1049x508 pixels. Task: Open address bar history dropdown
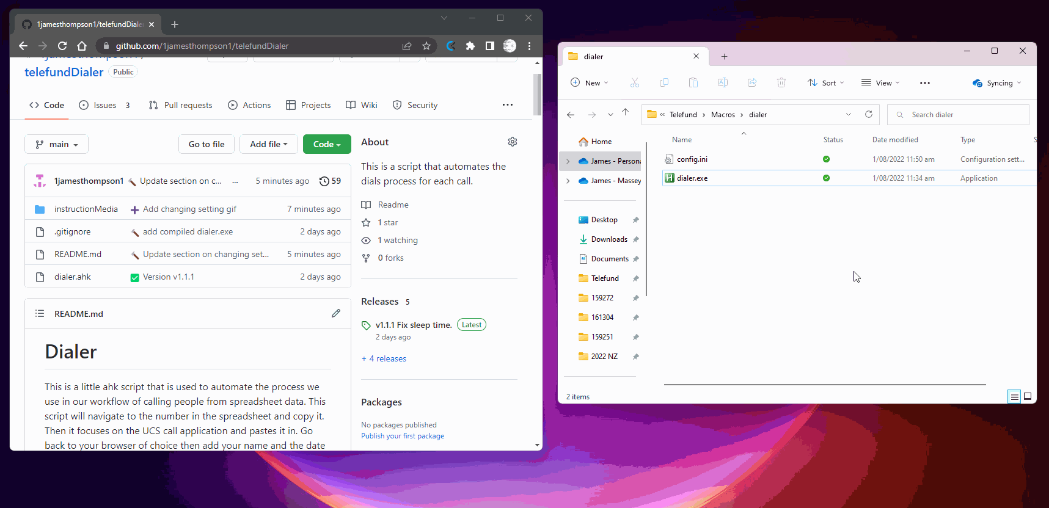pos(849,114)
